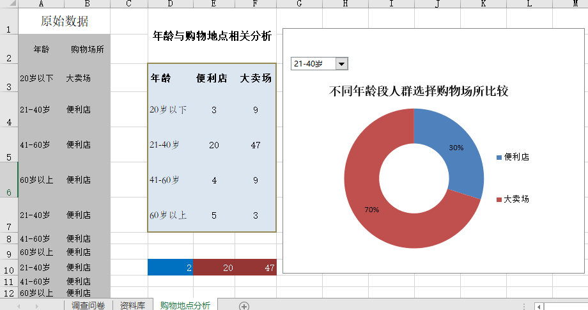Click the red 大卖场 legend marker

[499, 199]
